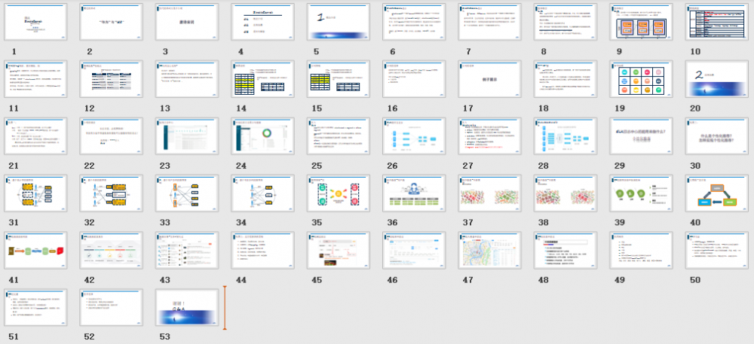Select slide thumbnail numbered 45
Image resolution: width=754 pixels, height=344 pixels.
[339, 251]
